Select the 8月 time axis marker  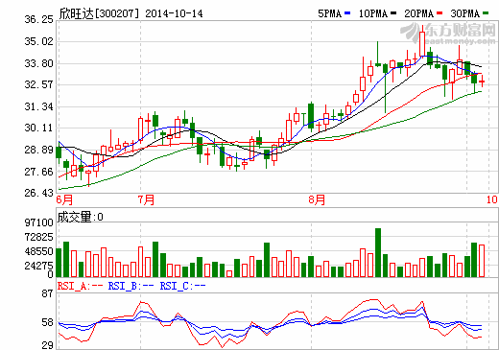(x=317, y=199)
